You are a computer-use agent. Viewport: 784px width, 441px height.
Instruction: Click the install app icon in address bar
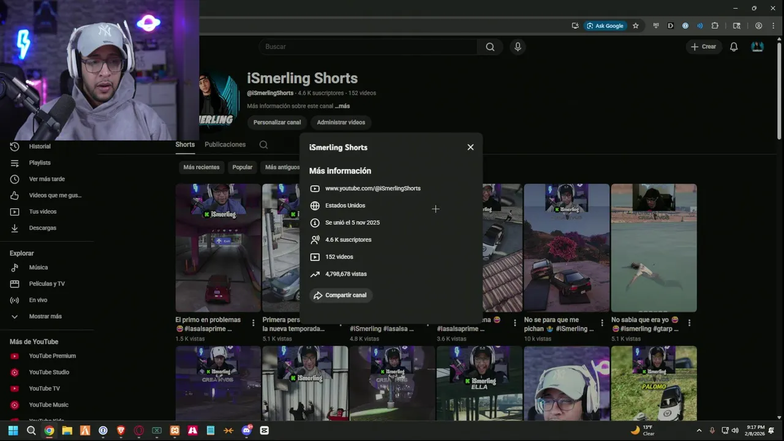[x=575, y=26]
